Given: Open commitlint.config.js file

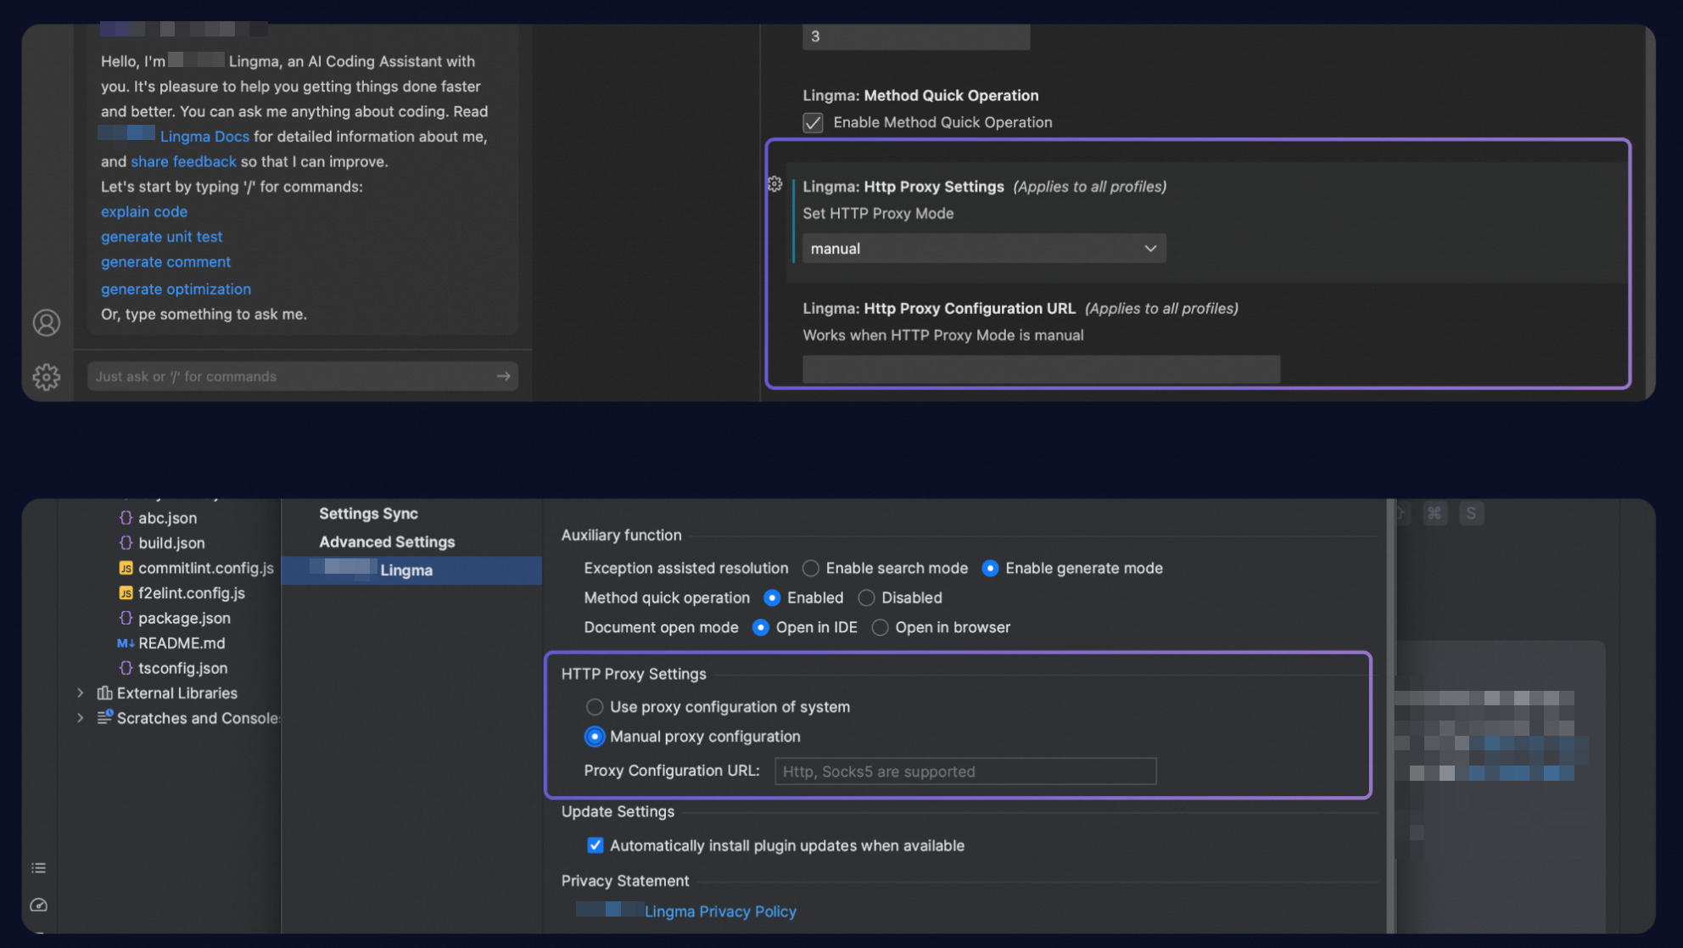Looking at the screenshot, I should pos(205,568).
